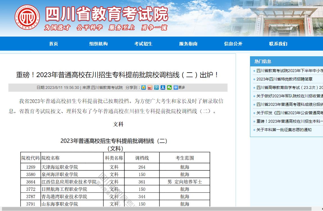The image size is (323, 211).
Task: Click score cell 361
Action: coord(142,182)
